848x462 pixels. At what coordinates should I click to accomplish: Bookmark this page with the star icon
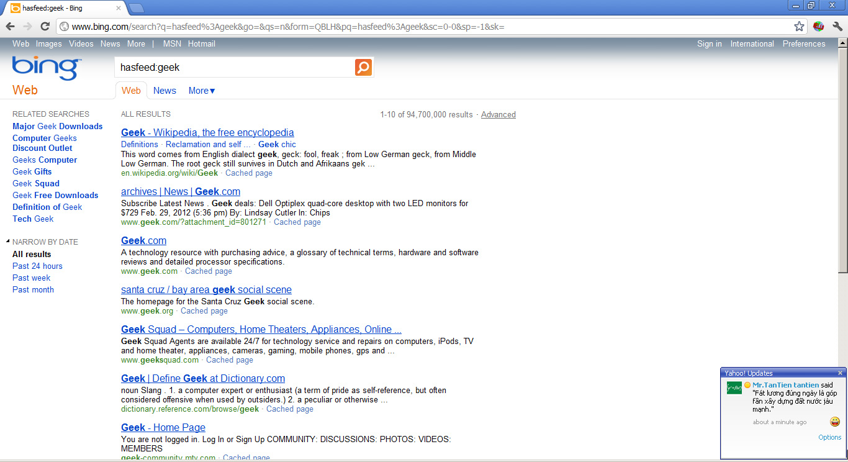[x=800, y=26]
